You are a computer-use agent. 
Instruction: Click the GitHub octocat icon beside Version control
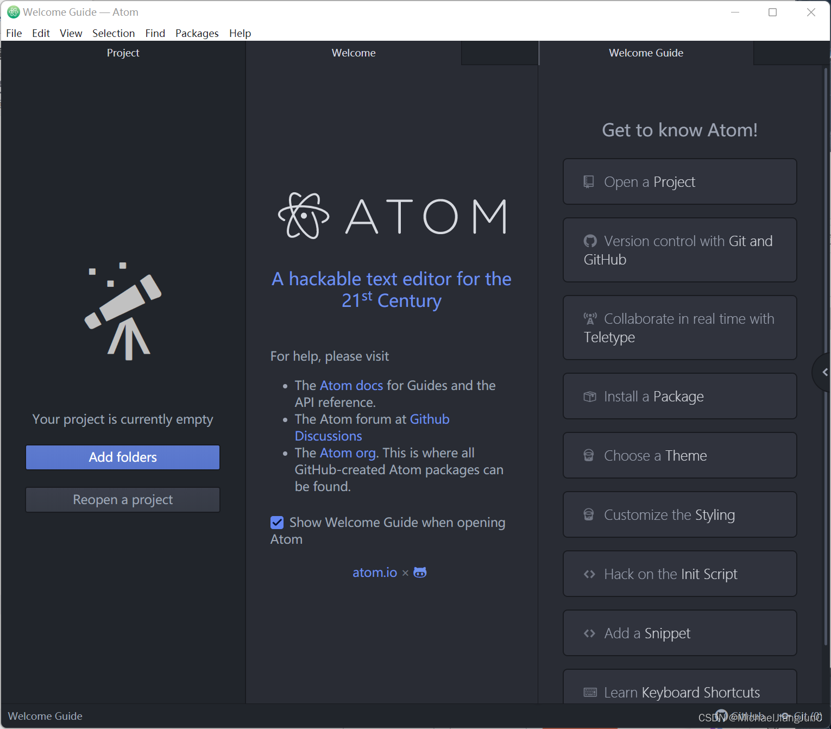[x=590, y=241]
